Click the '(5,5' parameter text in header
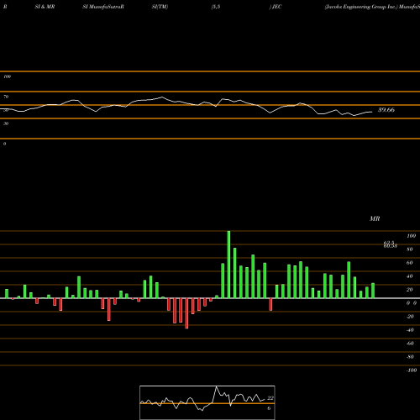 [x=216, y=7]
